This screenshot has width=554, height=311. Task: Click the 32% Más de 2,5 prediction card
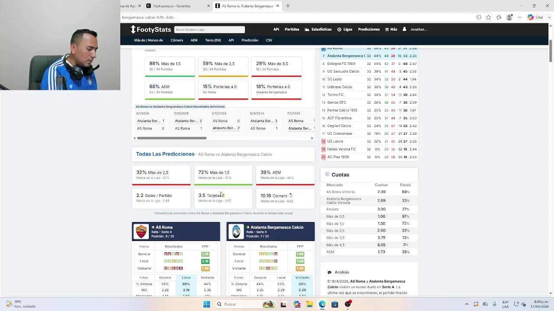click(x=161, y=175)
